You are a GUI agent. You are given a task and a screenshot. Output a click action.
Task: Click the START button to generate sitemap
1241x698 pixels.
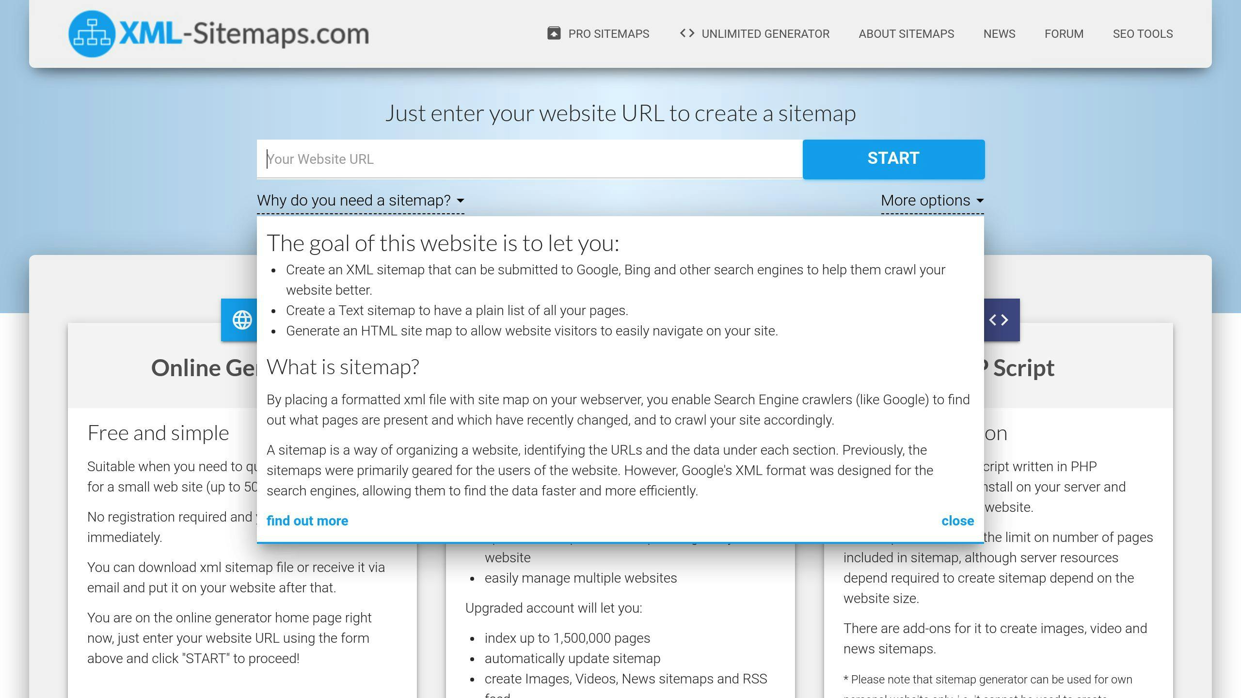[x=893, y=159]
